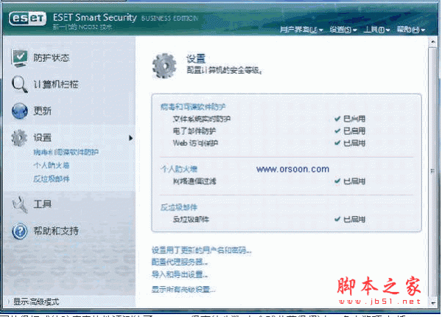Click 显示所有高级设置 link
Viewport: 442px width, 317px height.
tap(183, 289)
